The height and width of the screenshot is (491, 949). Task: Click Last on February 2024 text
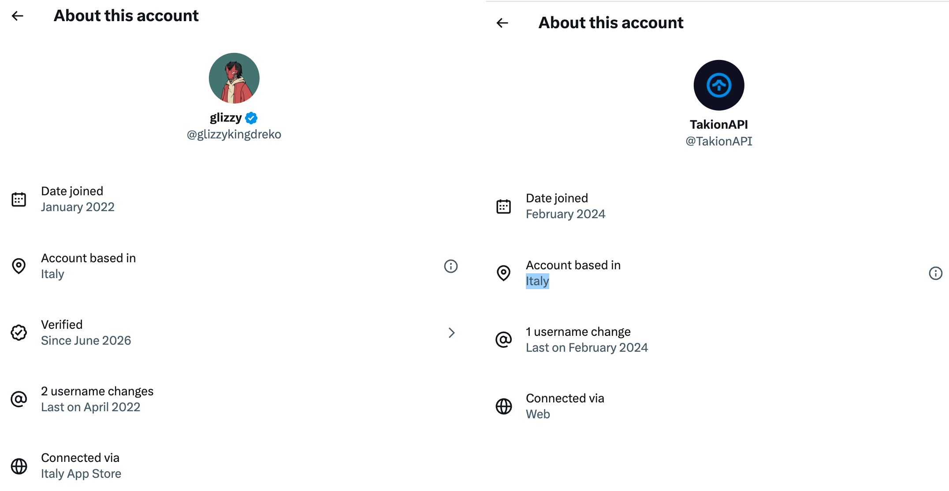587,348
